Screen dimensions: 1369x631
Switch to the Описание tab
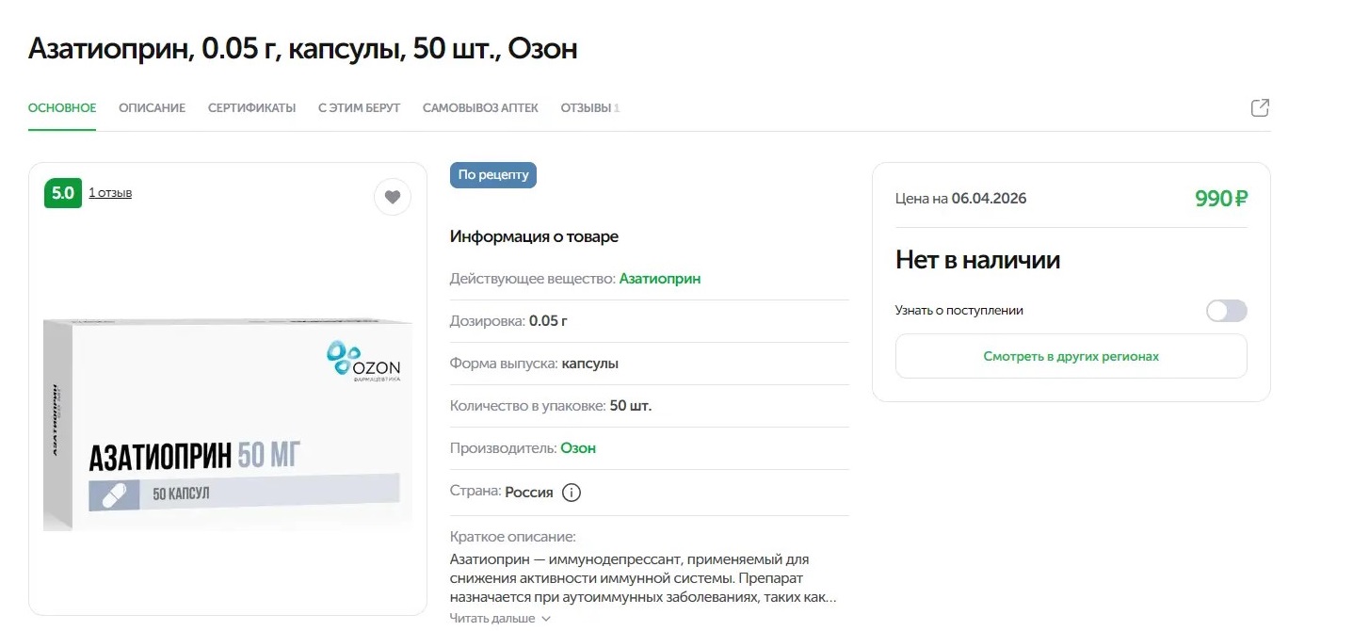[x=152, y=108]
